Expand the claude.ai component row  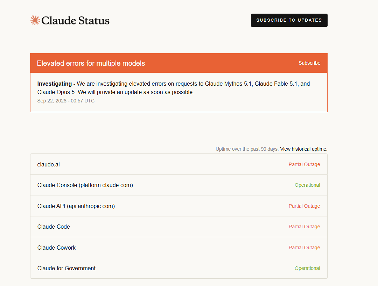[x=178, y=164]
